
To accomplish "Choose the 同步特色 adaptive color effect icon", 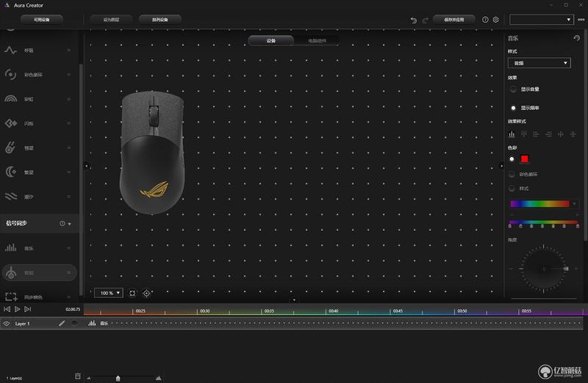I will 11,297.
